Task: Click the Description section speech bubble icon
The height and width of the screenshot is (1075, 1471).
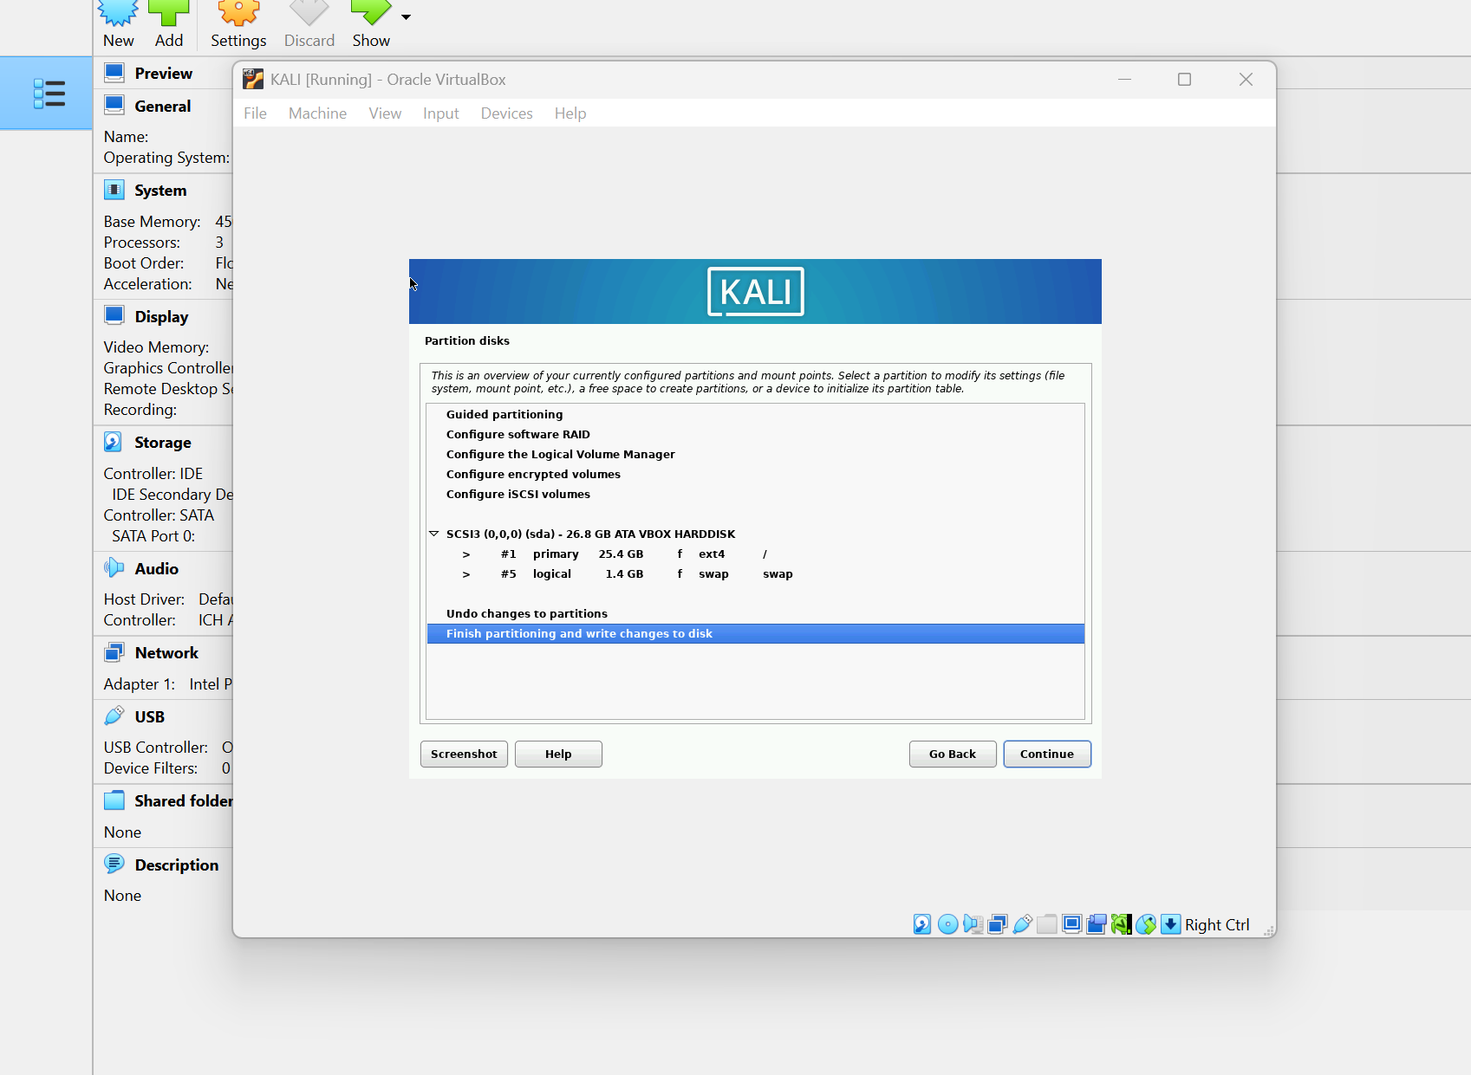Action: click(x=114, y=864)
